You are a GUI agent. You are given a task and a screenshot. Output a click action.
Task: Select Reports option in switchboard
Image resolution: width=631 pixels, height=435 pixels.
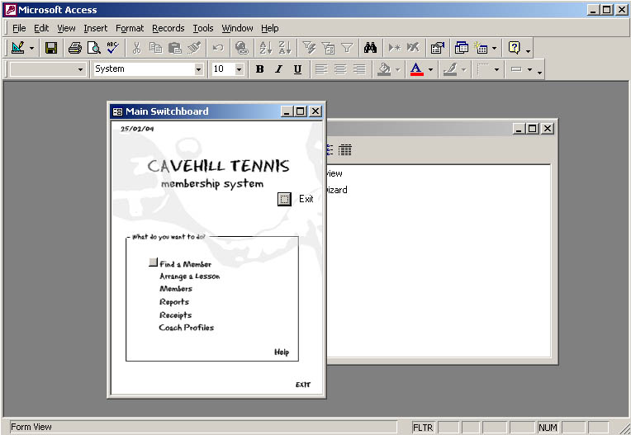click(x=173, y=301)
